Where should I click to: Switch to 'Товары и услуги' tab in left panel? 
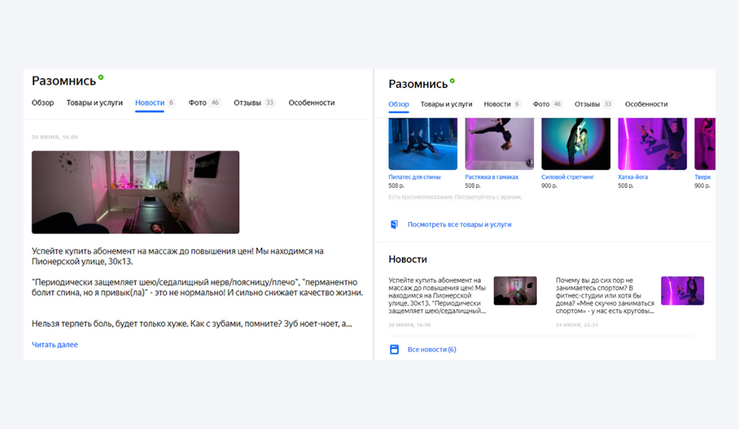click(x=94, y=102)
